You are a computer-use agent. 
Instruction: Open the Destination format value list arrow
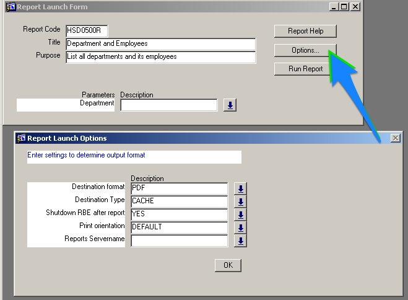pos(240,188)
